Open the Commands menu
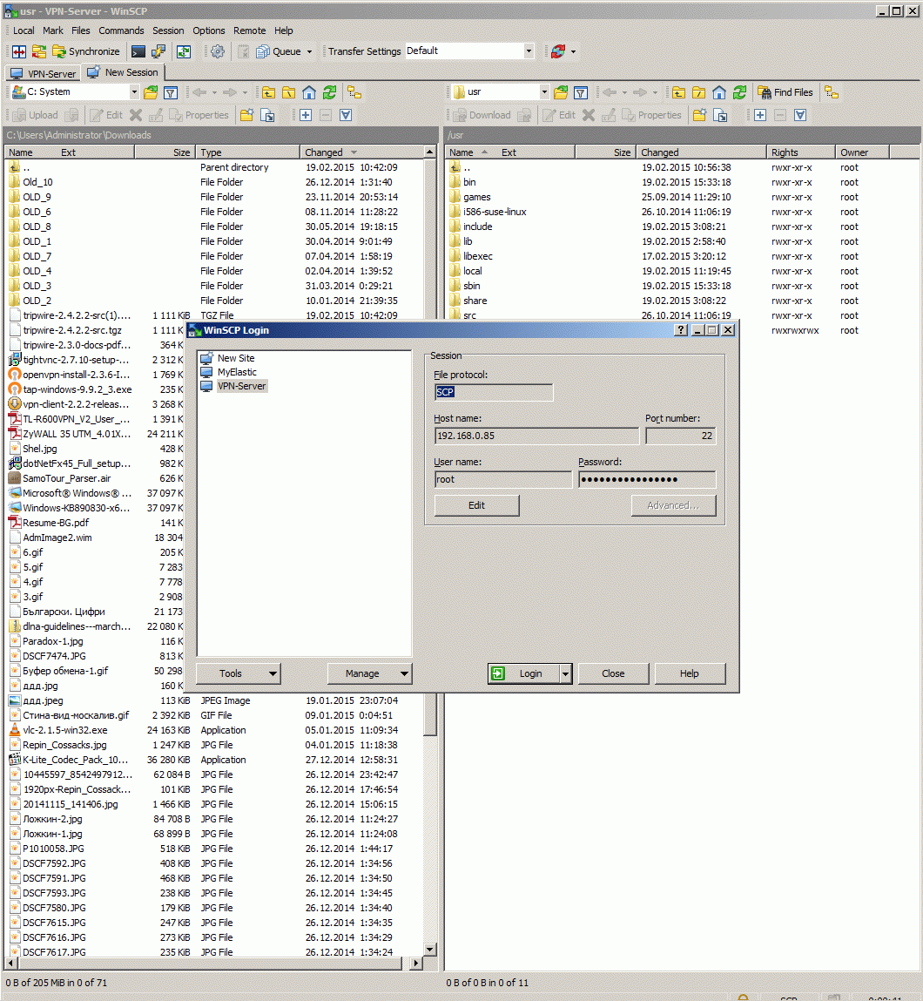Screen dimensions: 923x1001 pos(121,30)
